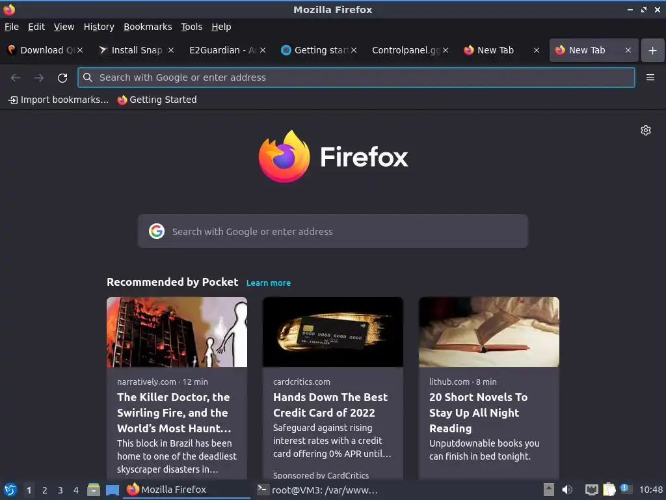Switch to the root@VM3 terminal taskbar entry
Screen dimensions: 666x500
[317, 490]
